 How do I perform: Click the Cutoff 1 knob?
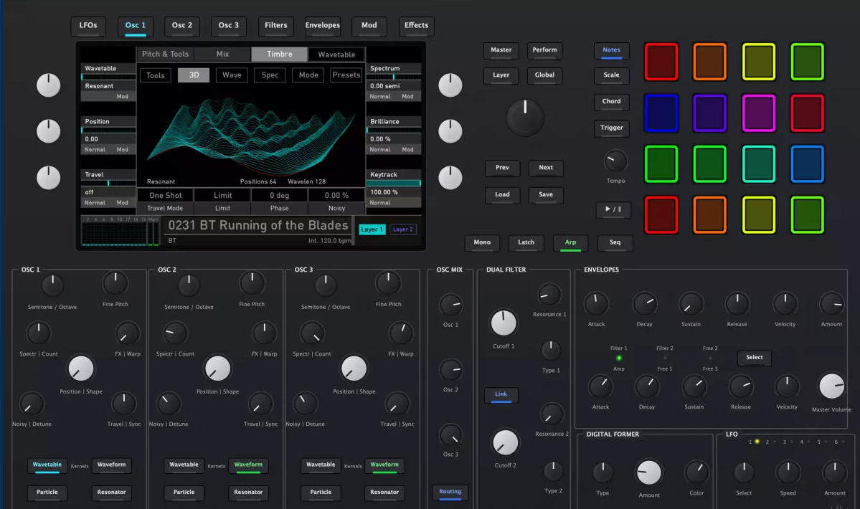coord(503,323)
